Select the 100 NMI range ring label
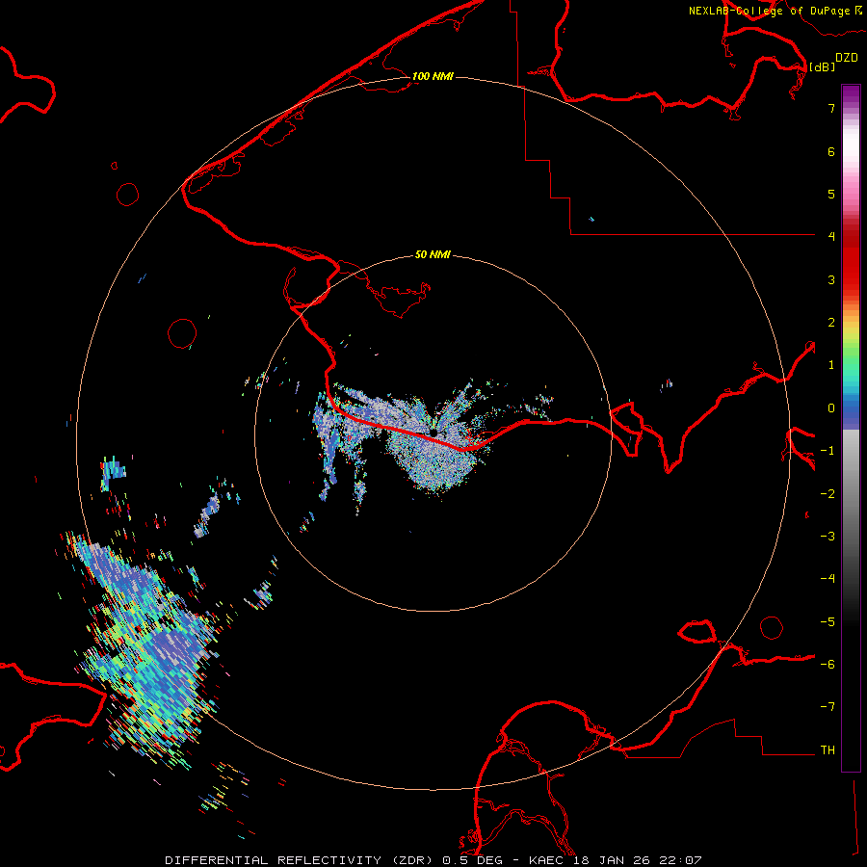Screen dimensions: 867x867 (433, 76)
